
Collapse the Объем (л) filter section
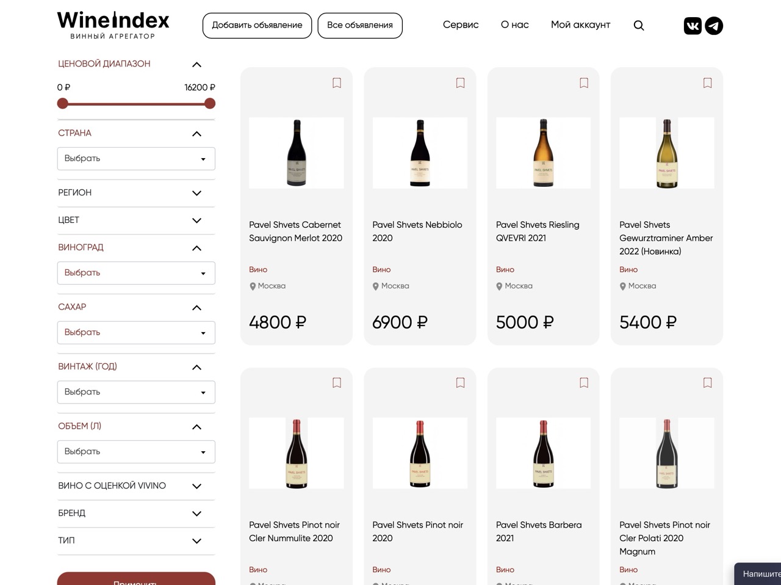pyautogui.click(x=196, y=427)
